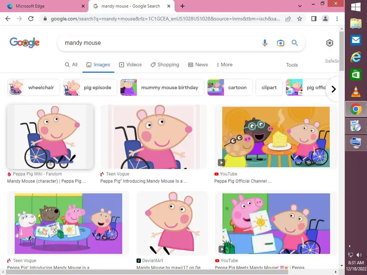The width and height of the screenshot is (367, 275).
Task: Open Teen Vogue classroom drawing image
Action: tap(68, 223)
